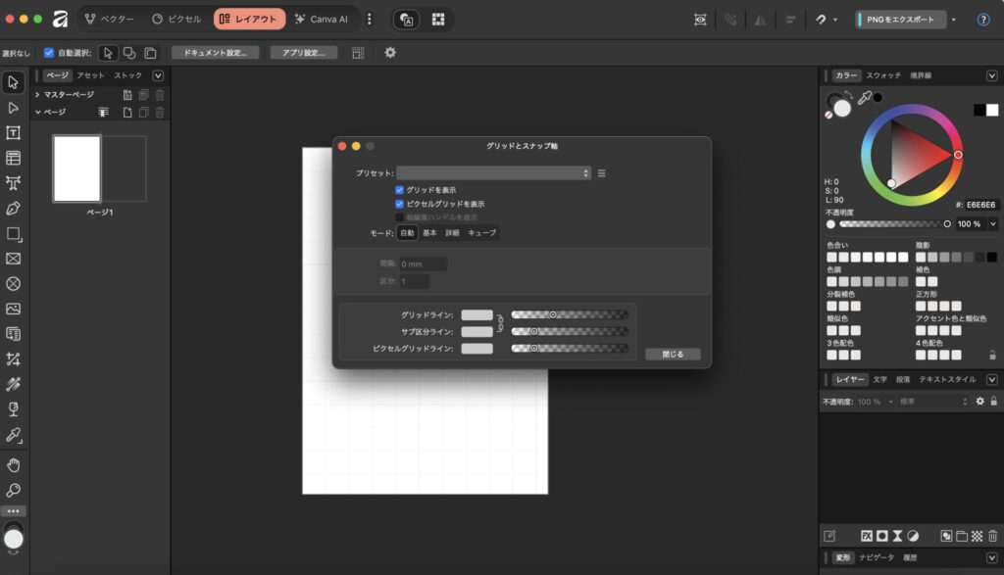Expand the マスターページ section
The image size is (1004, 575).
37,95
